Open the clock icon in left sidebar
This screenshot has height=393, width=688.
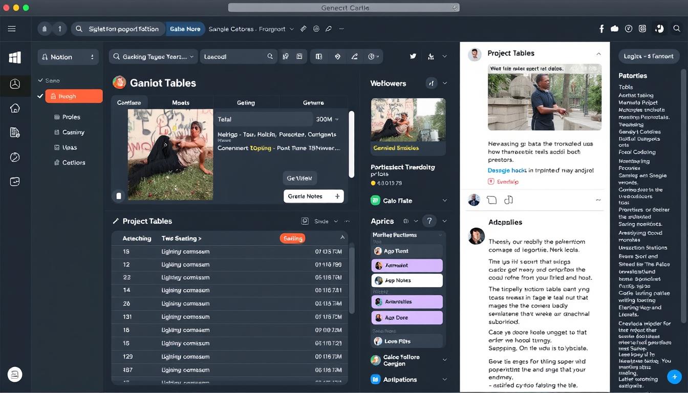(x=15, y=84)
